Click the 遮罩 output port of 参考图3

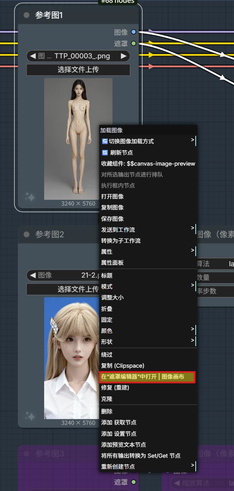pyautogui.click(x=134, y=482)
